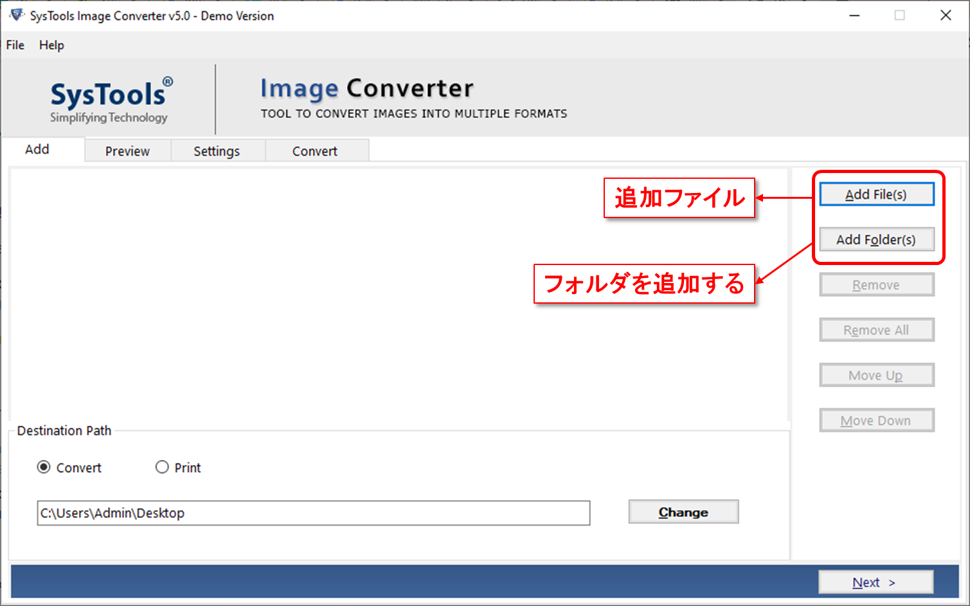Change the destination path folder
Screen dimensions: 970x606
point(683,511)
